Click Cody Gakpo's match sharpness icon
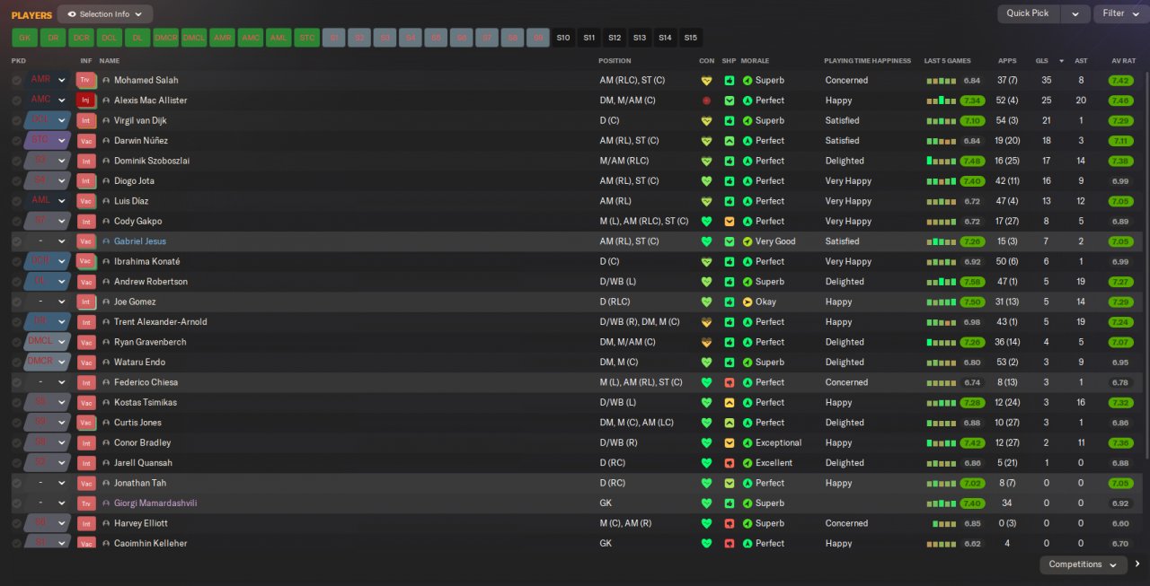This screenshot has height=586, width=1150. click(x=730, y=221)
